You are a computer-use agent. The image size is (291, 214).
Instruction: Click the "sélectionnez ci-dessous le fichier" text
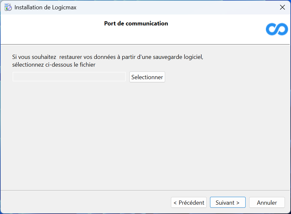[54, 65]
